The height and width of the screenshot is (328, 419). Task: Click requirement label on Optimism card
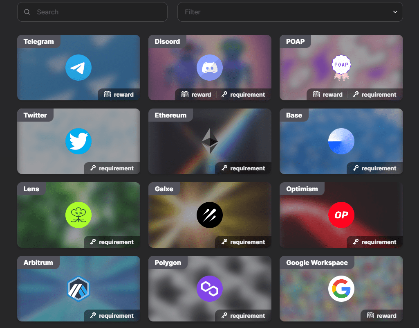[x=379, y=242]
